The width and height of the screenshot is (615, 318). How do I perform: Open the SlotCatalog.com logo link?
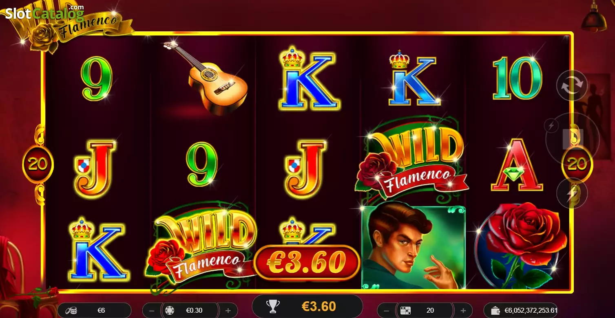point(44,13)
